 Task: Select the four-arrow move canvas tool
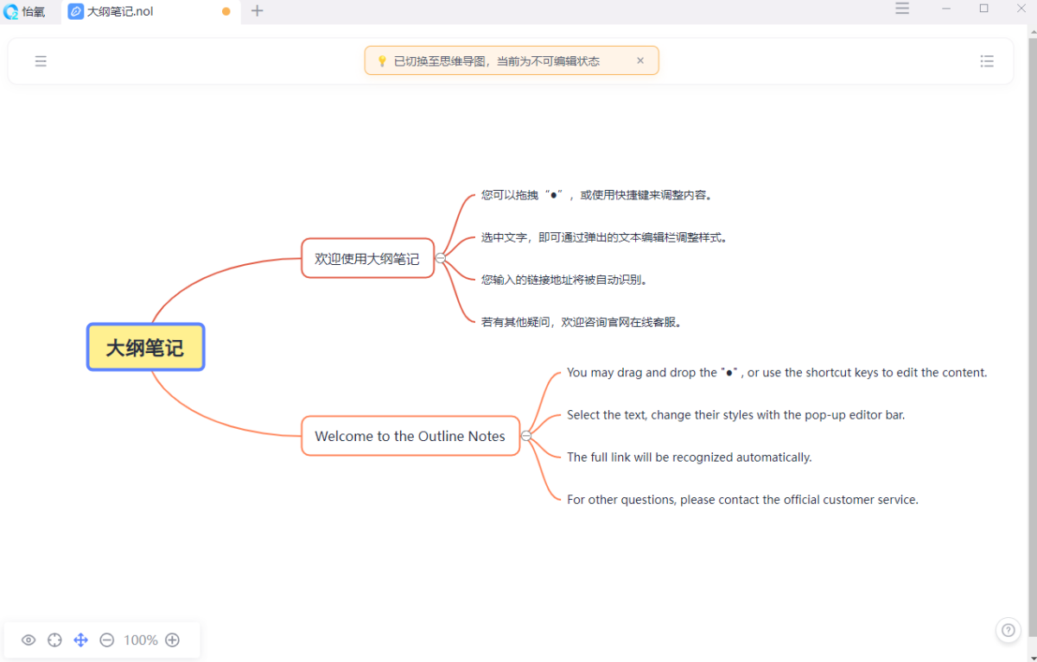[80, 640]
